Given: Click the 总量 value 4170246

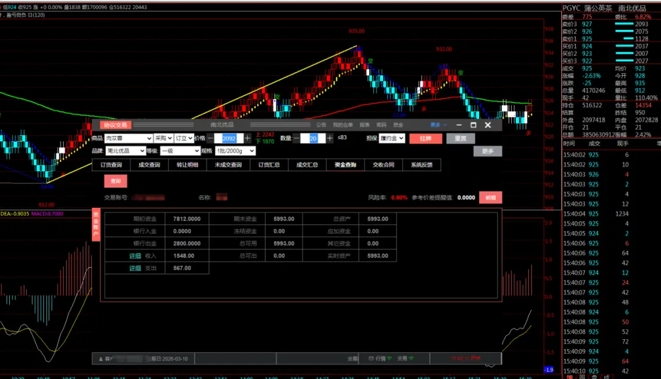Looking at the screenshot, I should [x=594, y=90].
